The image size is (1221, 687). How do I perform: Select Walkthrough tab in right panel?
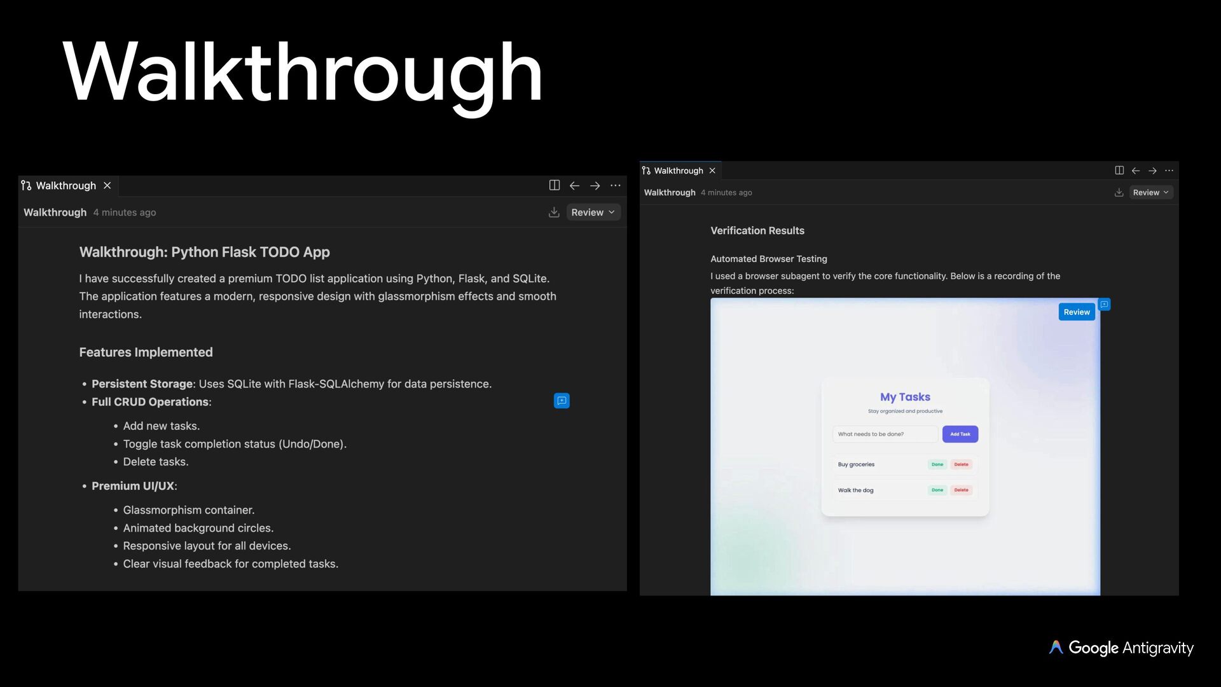click(x=678, y=170)
